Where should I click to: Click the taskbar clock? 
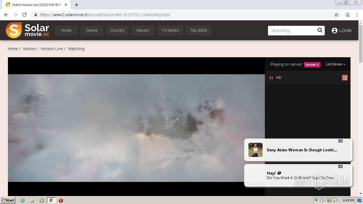348,200
